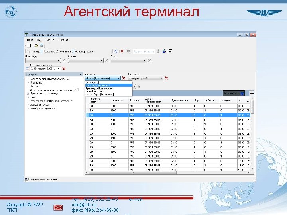The height and width of the screenshot is (215, 287).
Task: Select the Автобусная перевозка tree item
Action: click(43, 108)
